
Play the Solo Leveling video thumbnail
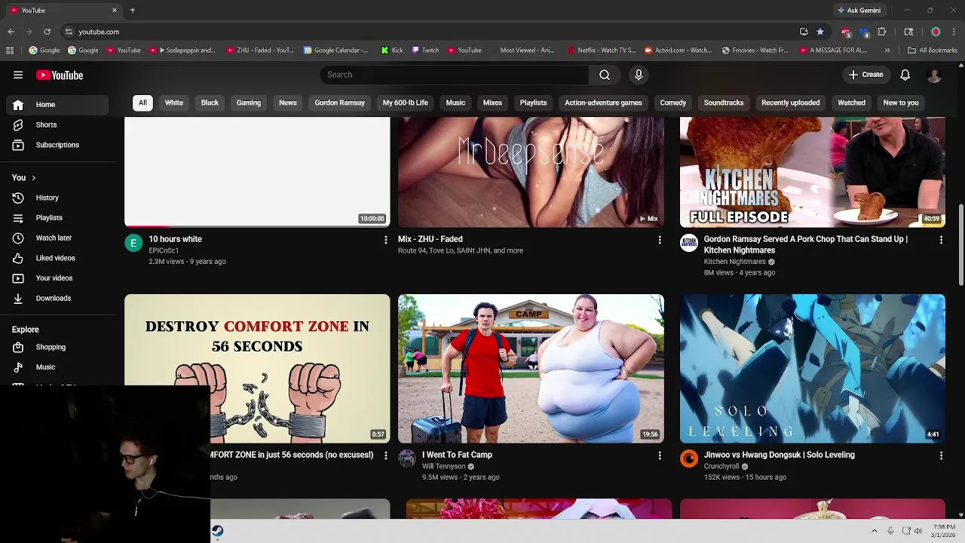click(813, 368)
